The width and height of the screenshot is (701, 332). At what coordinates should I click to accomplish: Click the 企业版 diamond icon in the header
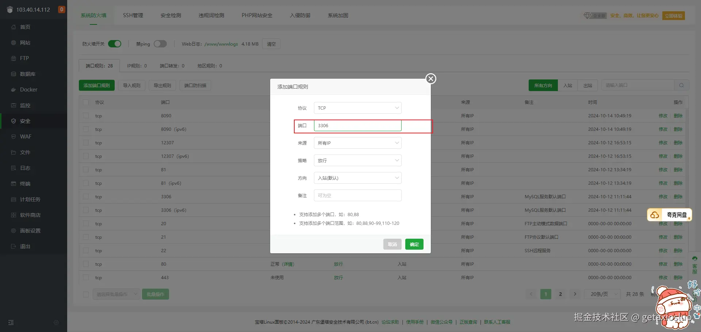pos(587,16)
